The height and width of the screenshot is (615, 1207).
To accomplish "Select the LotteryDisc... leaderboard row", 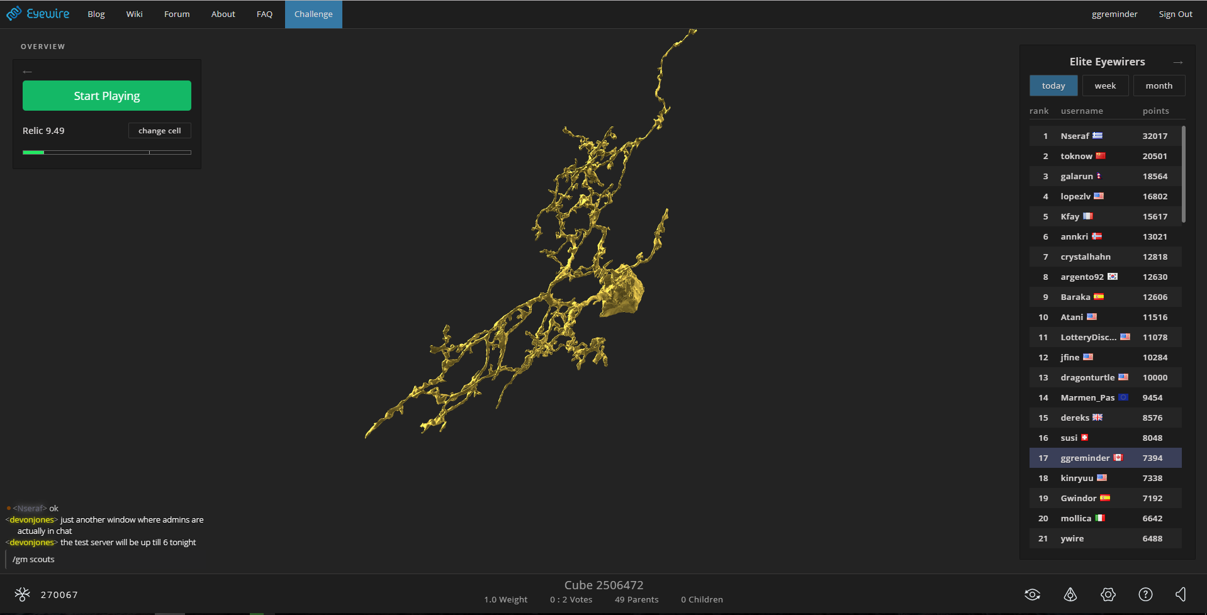I will point(1106,337).
